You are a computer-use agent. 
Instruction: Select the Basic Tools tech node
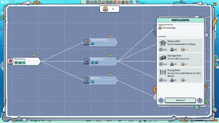103,80
